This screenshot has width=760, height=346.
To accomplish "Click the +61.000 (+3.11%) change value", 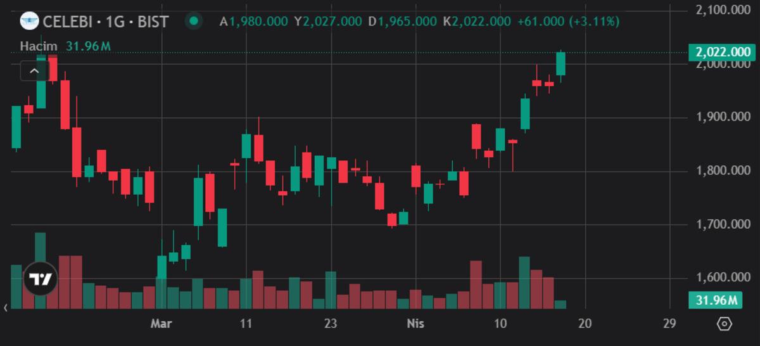I will click(567, 22).
